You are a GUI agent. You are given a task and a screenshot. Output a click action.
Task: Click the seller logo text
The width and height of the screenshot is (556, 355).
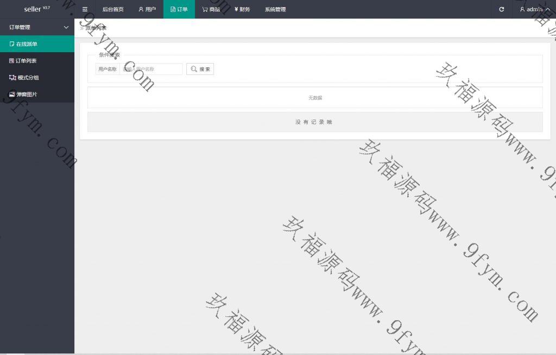tap(33, 9)
